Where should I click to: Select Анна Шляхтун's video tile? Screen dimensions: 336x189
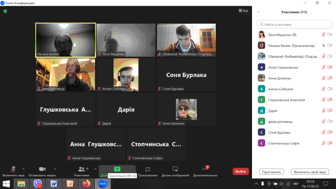(x=186, y=109)
